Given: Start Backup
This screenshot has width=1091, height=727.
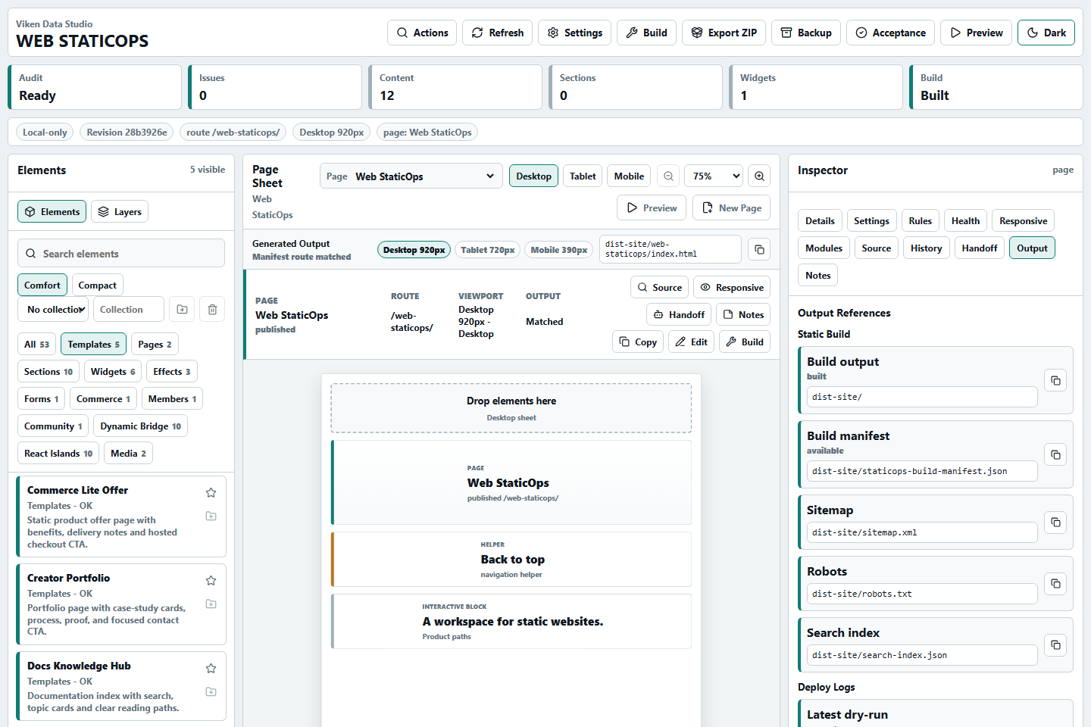Looking at the screenshot, I should (x=806, y=33).
